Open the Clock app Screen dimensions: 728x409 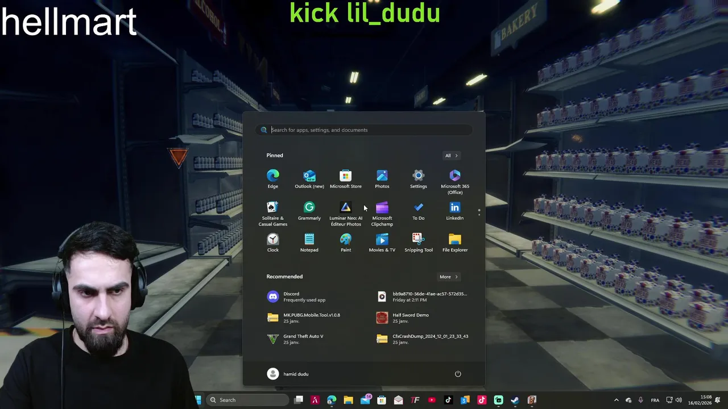point(273,243)
